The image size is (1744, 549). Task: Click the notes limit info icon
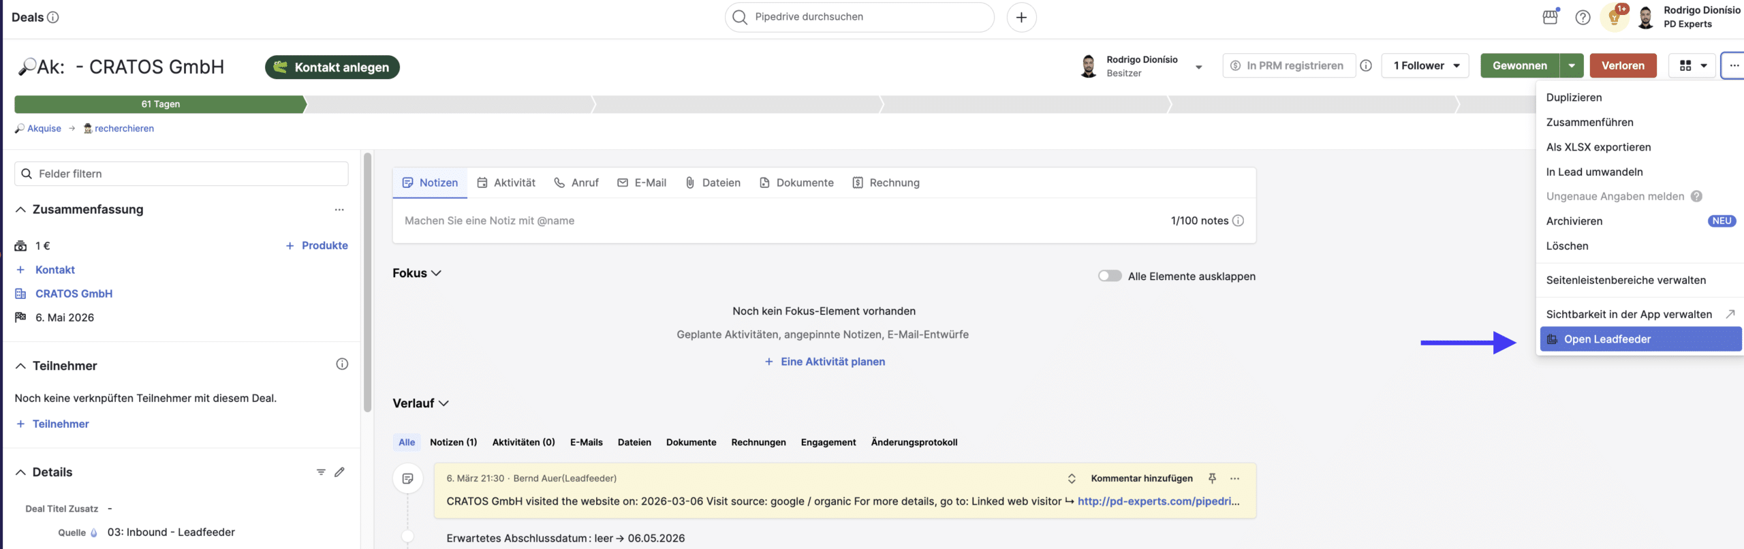point(1239,221)
